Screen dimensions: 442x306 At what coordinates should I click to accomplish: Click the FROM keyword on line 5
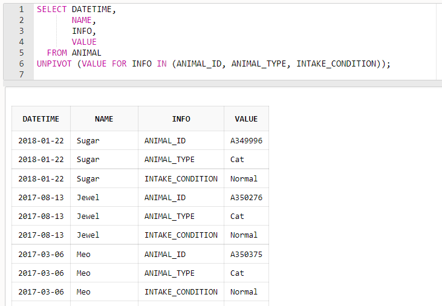57,53
